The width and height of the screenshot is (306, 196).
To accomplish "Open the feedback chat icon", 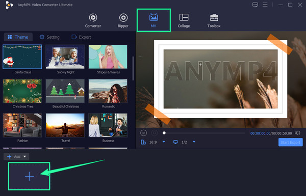I will point(255,5).
